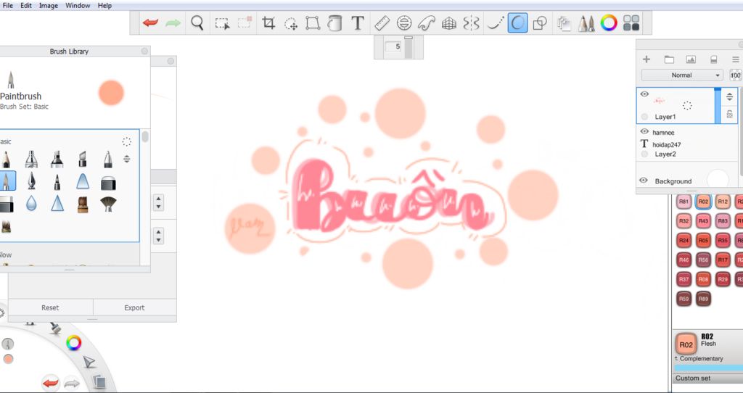Viewport: 743px width, 393px height.
Task: Toggle Layer1 transparency lock
Action: click(x=729, y=114)
